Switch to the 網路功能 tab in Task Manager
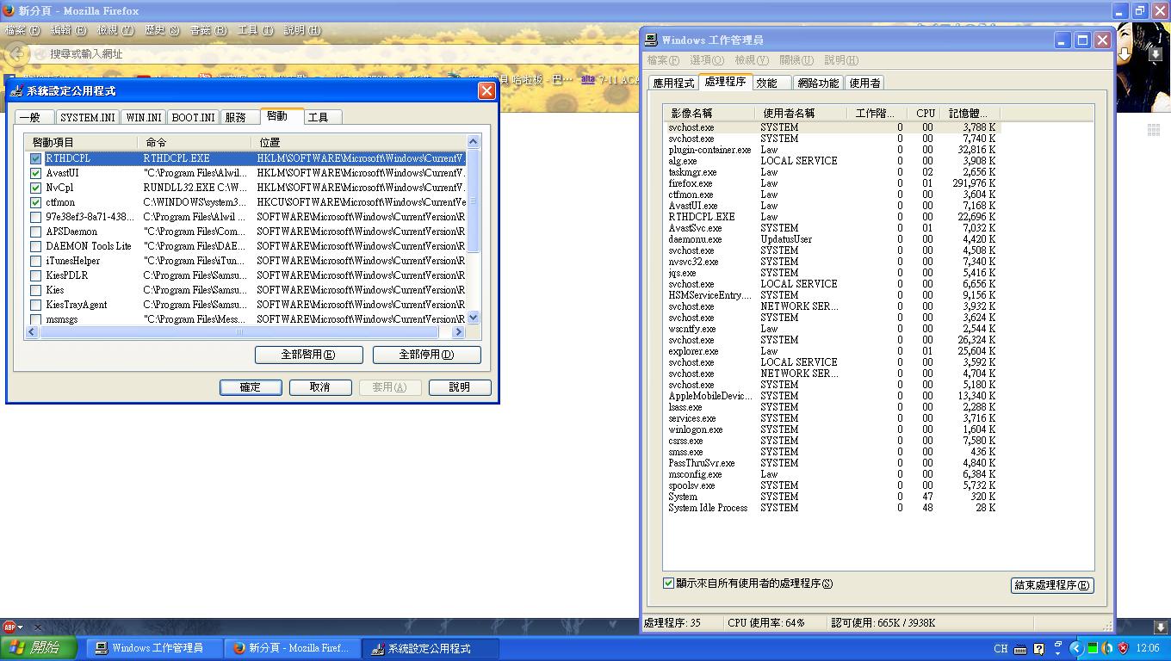 pos(818,83)
